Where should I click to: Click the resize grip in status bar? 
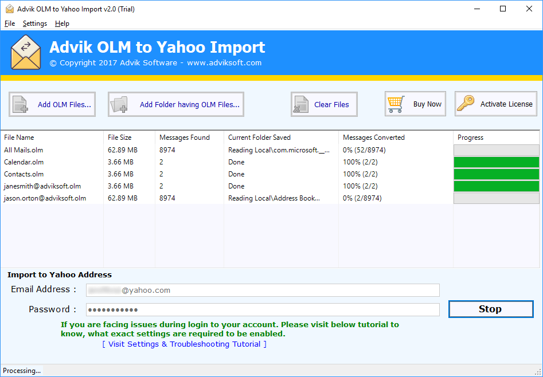tap(538, 372)
